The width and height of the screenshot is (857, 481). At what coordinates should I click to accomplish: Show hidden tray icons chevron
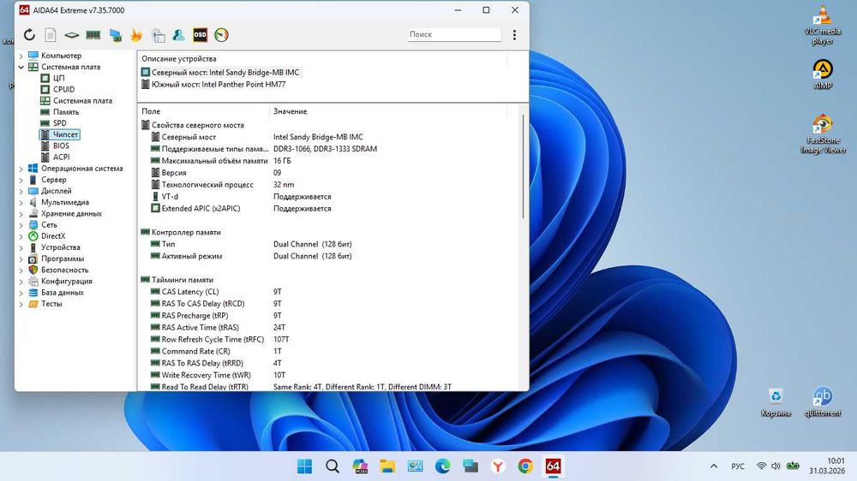713,466
